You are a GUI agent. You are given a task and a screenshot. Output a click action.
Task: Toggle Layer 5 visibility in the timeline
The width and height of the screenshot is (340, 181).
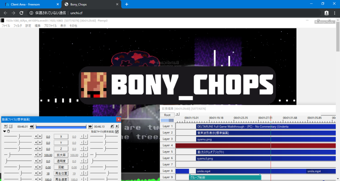(167, 152)
